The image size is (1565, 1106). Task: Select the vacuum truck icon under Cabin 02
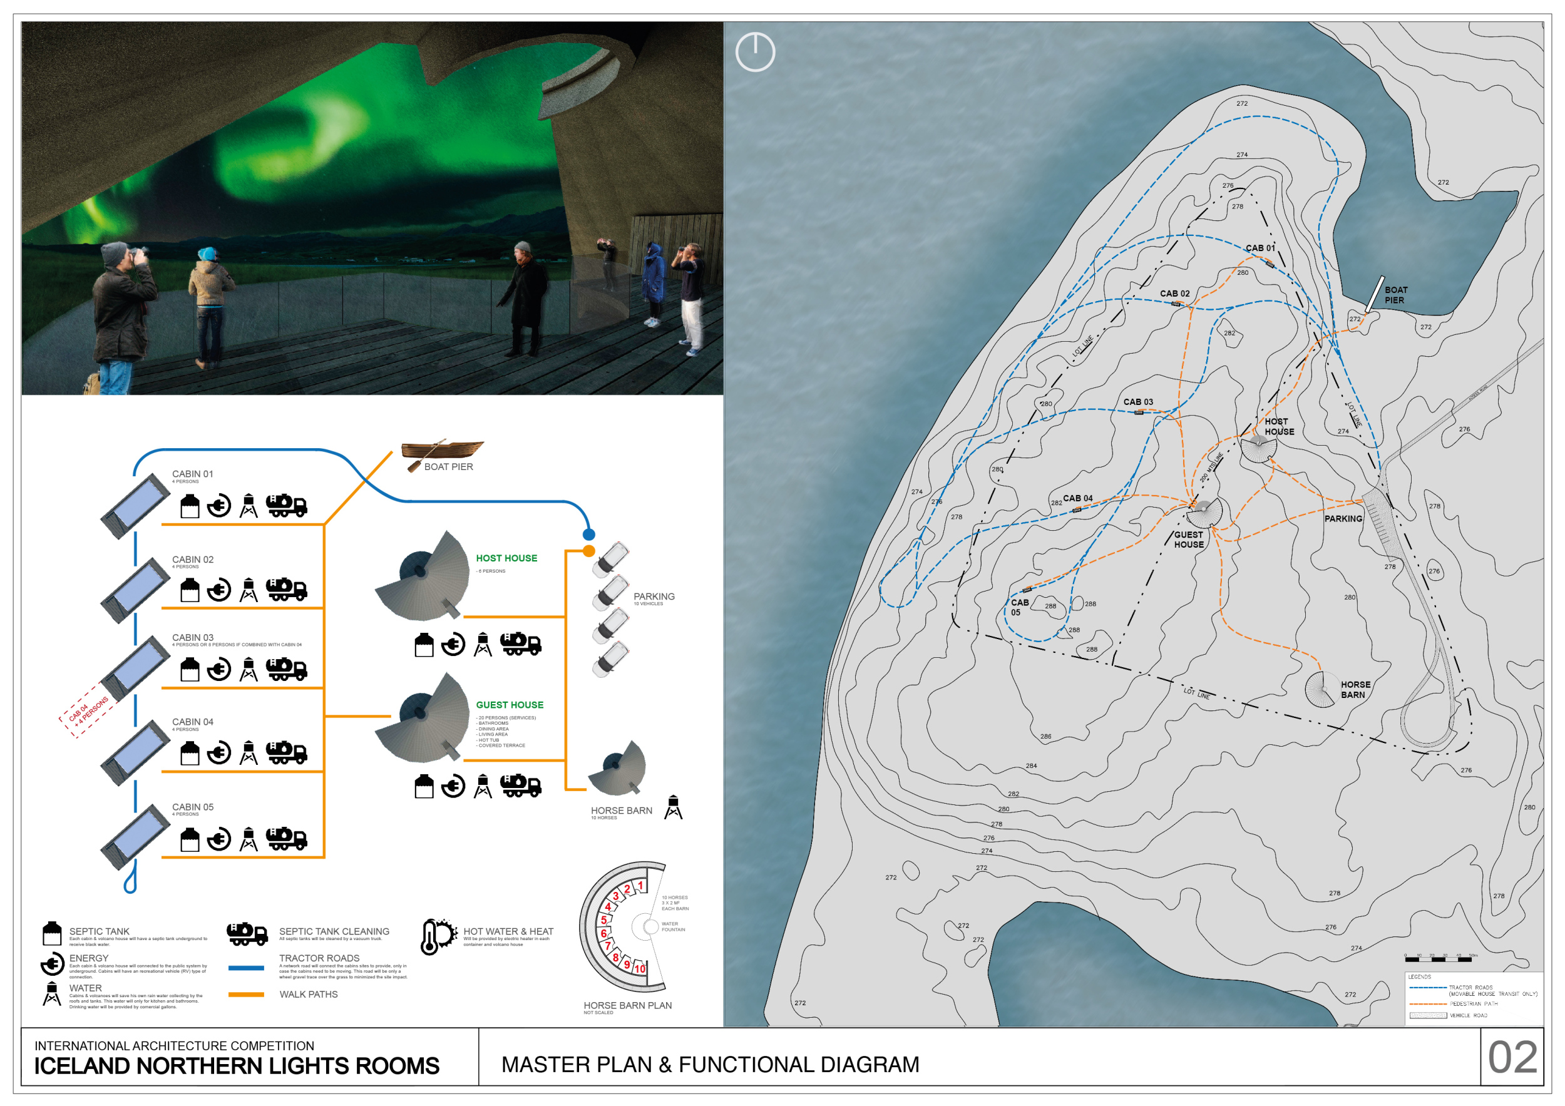(286, 590)
